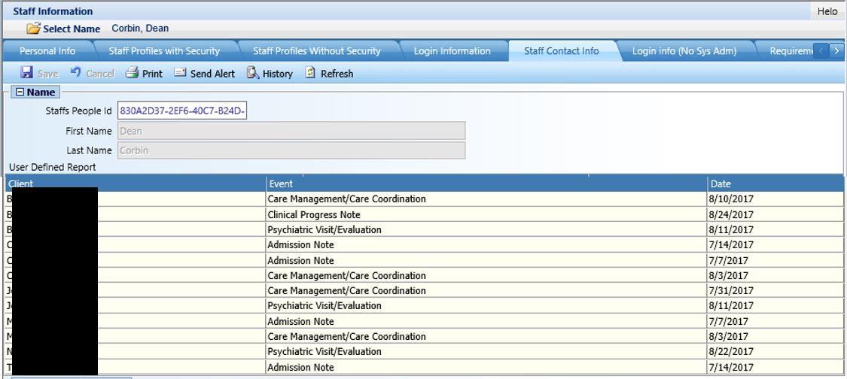
Task: Click the Print printer icon
Action: click(x=132, y=72)
